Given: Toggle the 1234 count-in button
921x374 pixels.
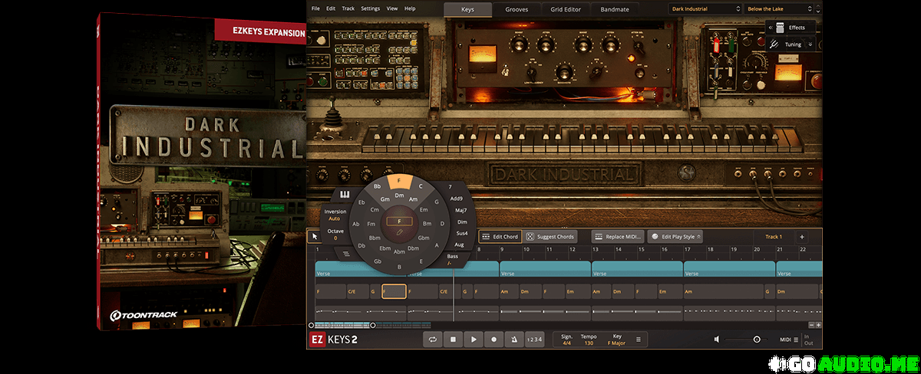Looking at the screenshot, I should (535, 340).
